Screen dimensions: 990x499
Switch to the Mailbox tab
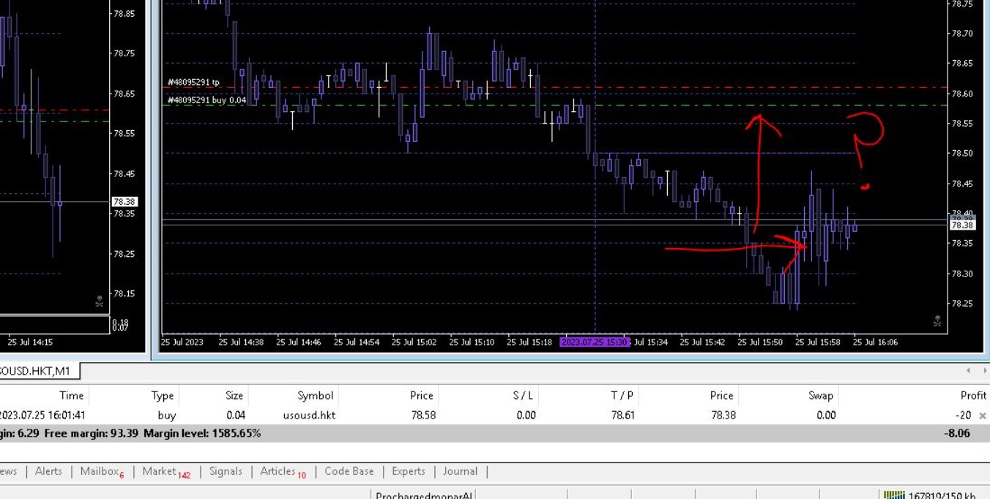click(101, 471)
